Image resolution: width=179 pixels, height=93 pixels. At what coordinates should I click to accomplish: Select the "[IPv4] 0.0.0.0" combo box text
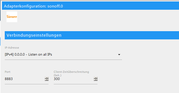(x=15, y=55)
